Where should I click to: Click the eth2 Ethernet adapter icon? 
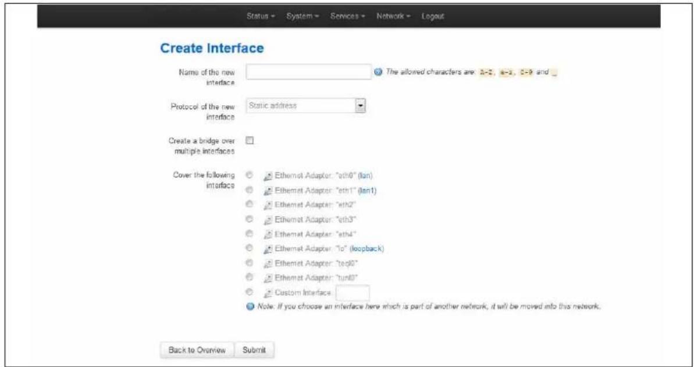268,205
